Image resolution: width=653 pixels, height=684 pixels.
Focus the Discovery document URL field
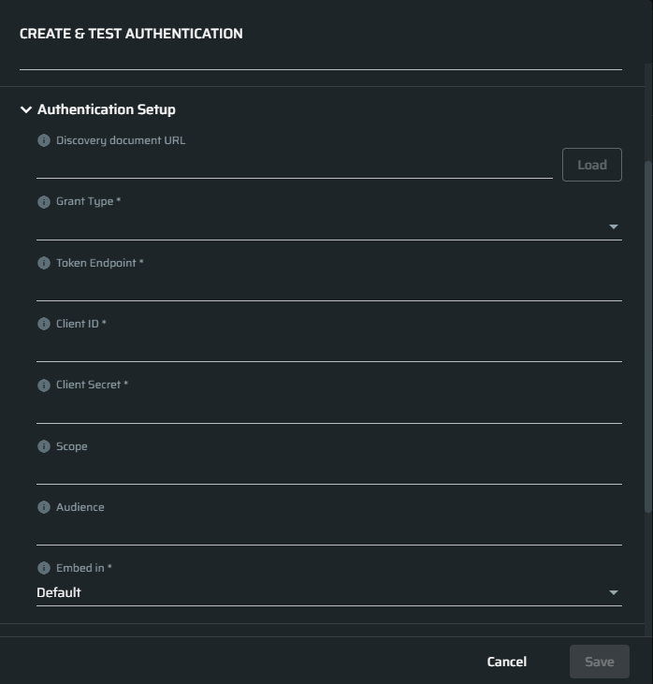pyautogui.click(x=295, y=166)
